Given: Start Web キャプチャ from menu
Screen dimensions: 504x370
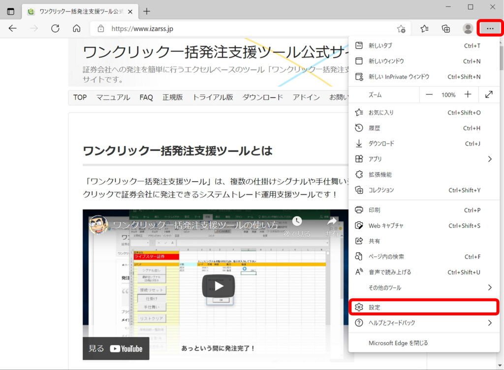Looking at the screenshot, I should [424, 225].
